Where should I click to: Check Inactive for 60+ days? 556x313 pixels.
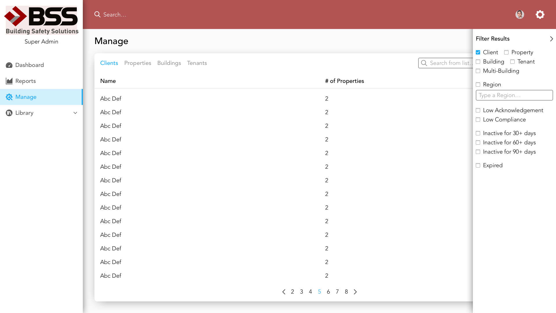[x=478, y=143]
